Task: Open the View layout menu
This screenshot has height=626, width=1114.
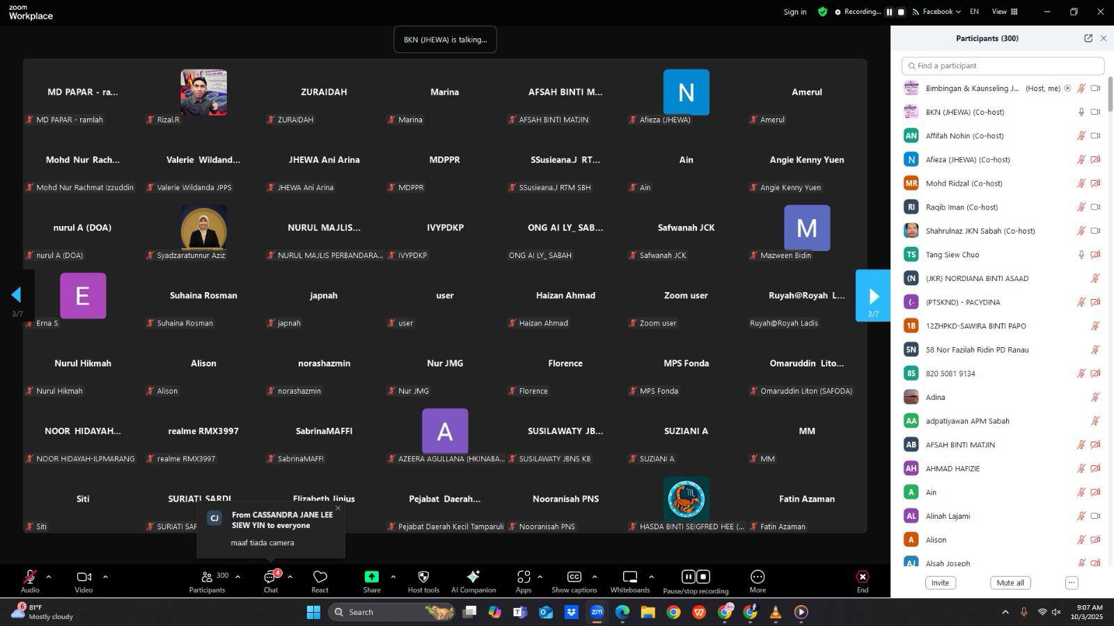Action: click(1005, 12)
